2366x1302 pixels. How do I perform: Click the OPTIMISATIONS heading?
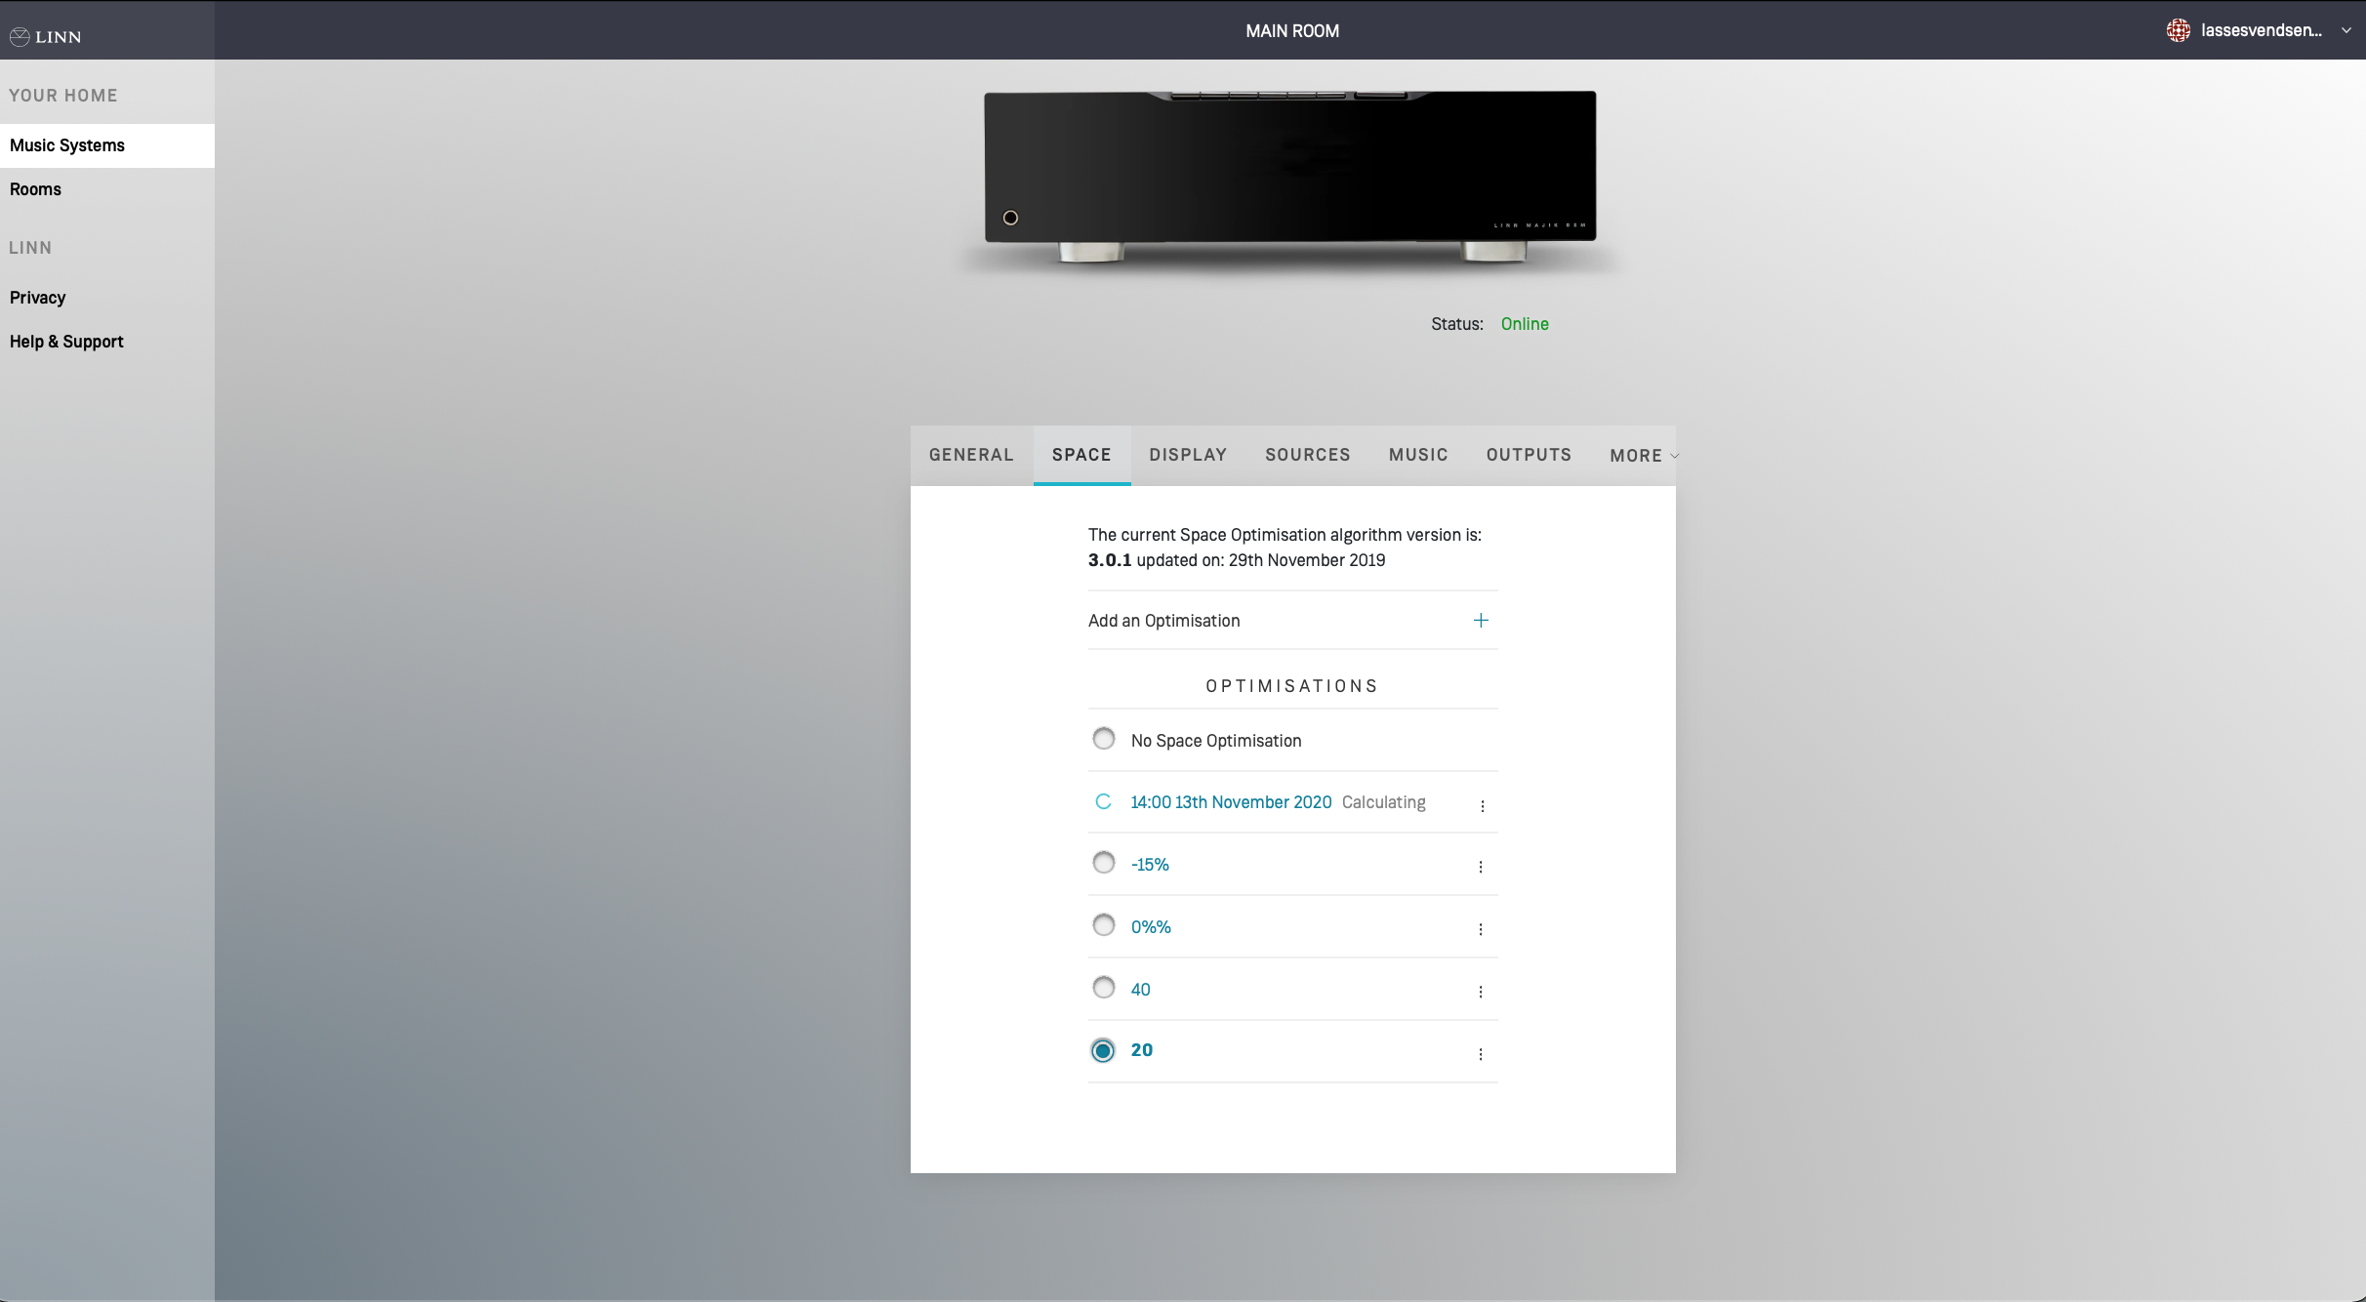pyautogui.click(x=1292, y=686)
